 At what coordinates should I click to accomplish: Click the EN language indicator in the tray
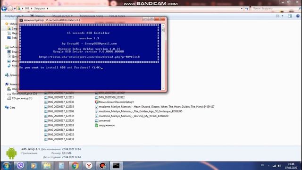click(x=262, y=165)
